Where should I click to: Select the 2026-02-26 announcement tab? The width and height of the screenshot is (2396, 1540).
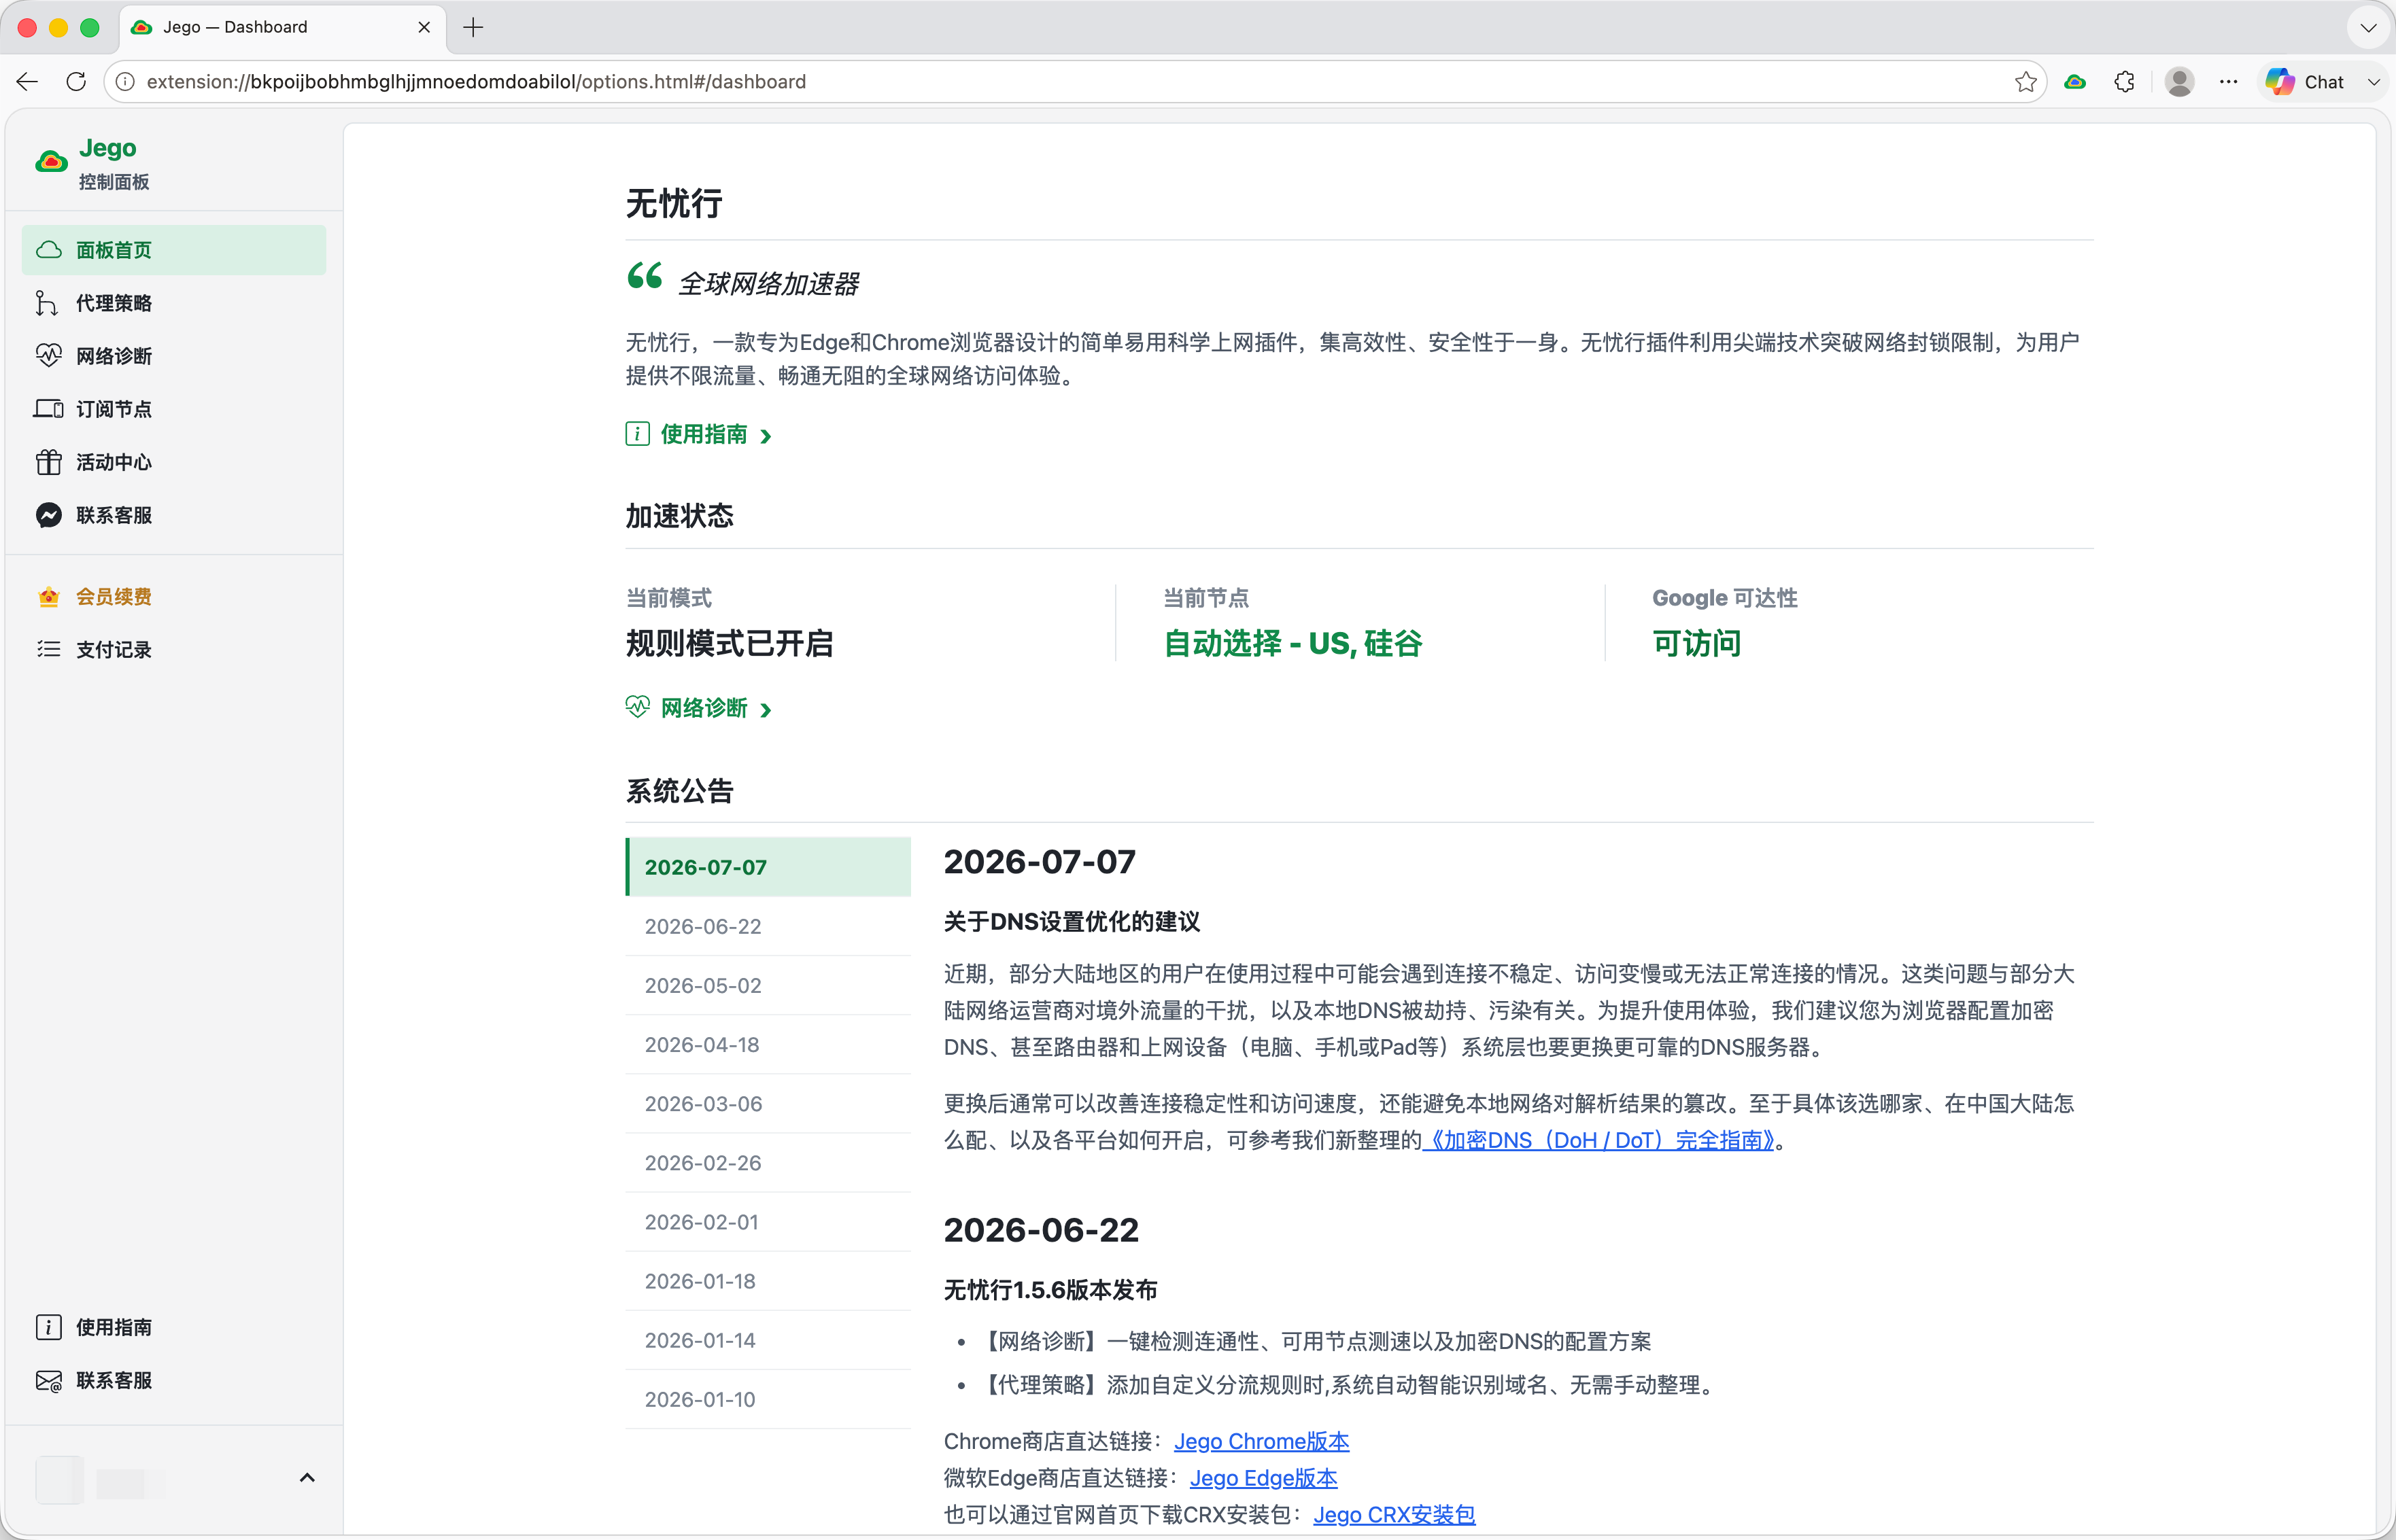(768, 1162)
